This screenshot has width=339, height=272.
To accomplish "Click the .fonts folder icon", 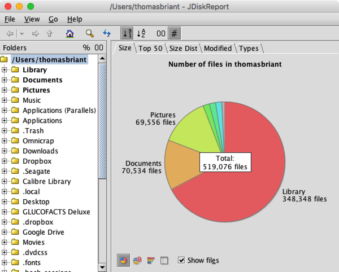I will (15, 262).
